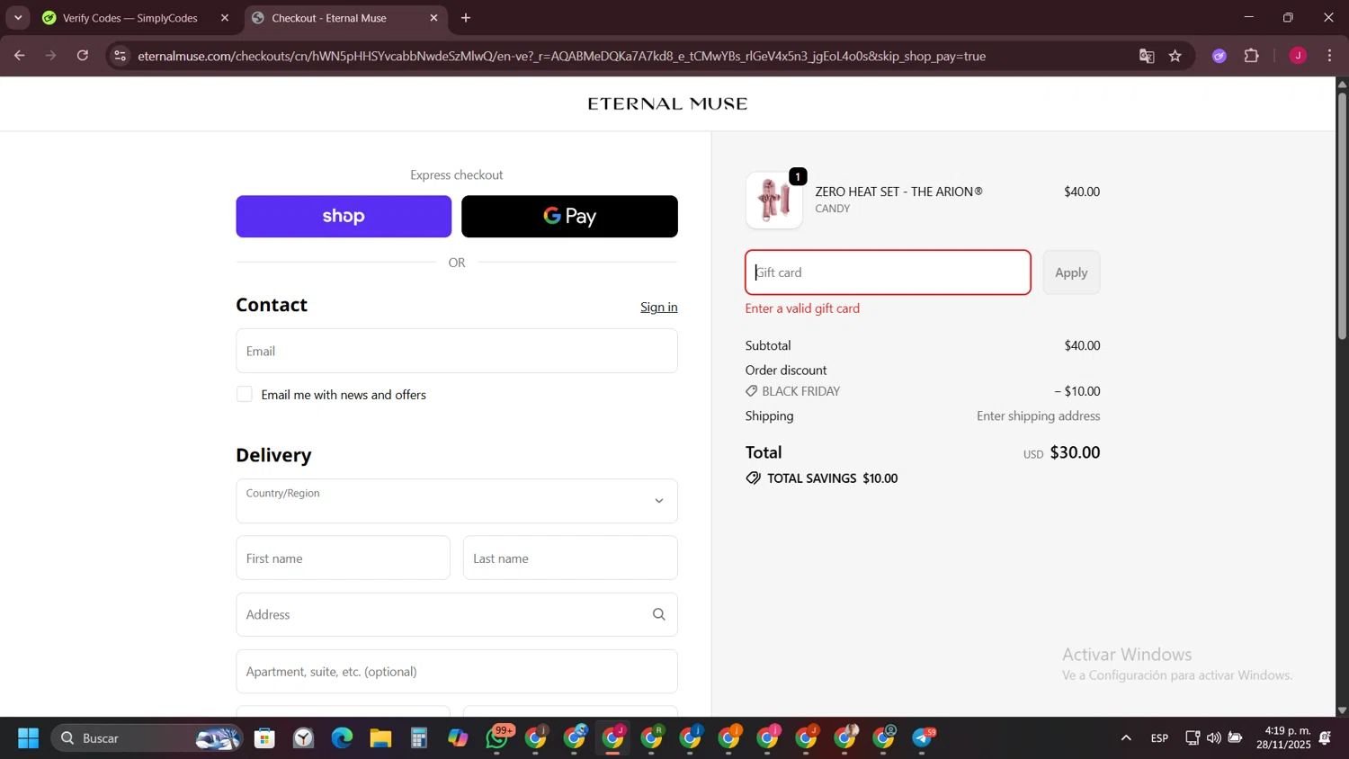The width and height of the screenshot is (1349, 759).
Task: Click the Enter a valid gift card message
Action: tap(802, 308)
